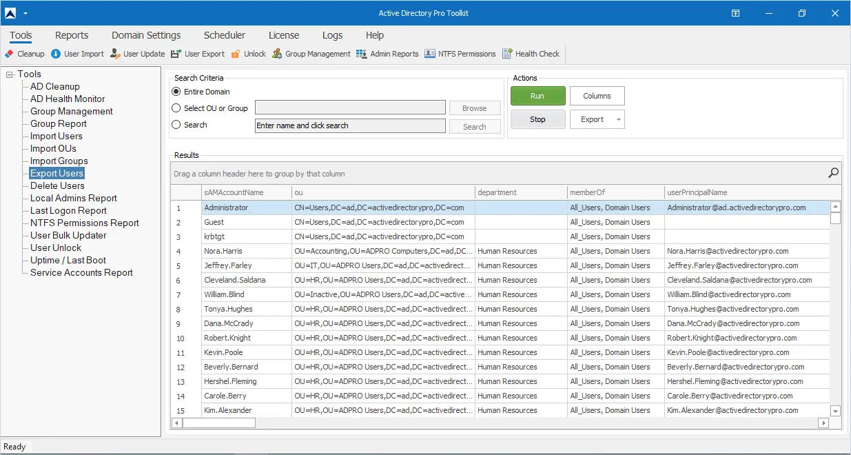Select Last Logon Report in tree

point(68,211)
